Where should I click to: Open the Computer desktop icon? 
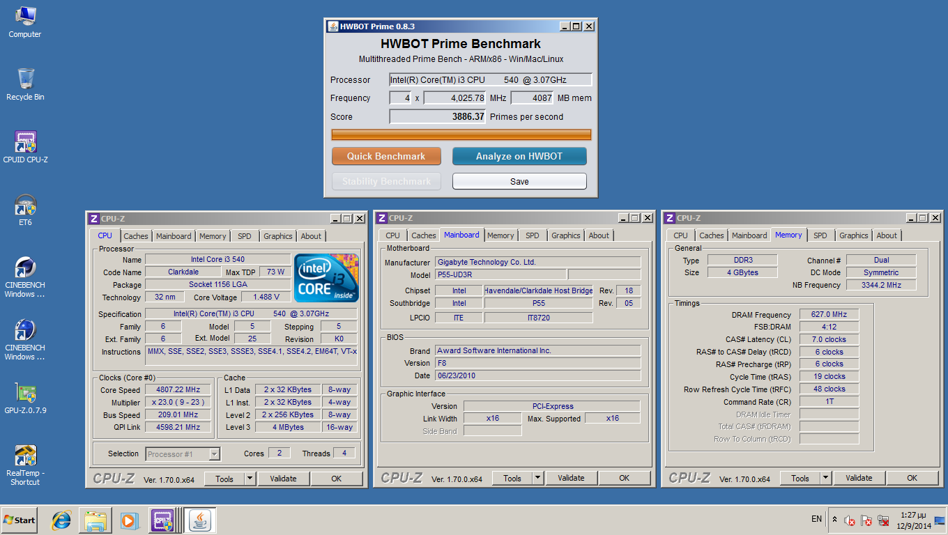[x=25, y=22]
